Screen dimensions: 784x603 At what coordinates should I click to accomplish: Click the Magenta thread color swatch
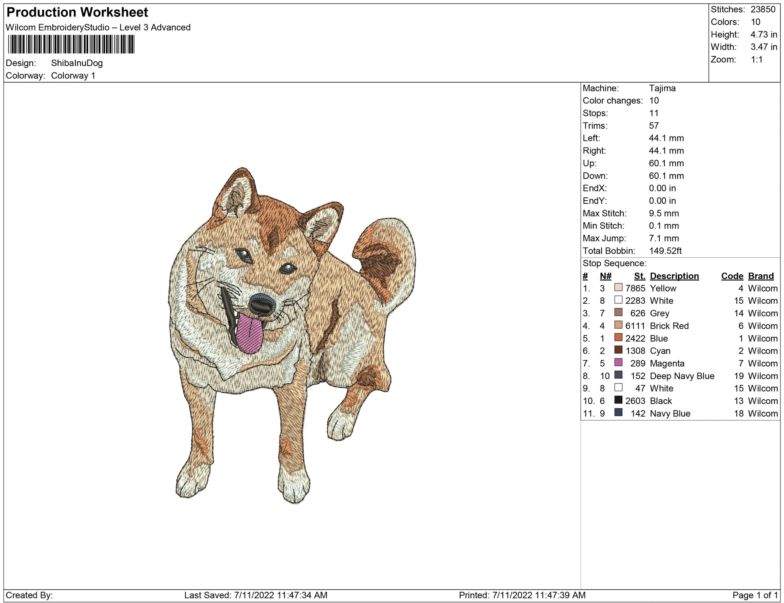pos(618,363)
